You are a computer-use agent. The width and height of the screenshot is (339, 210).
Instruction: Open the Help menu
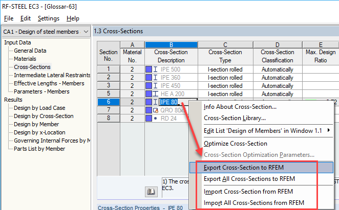[x=73, y=18]
